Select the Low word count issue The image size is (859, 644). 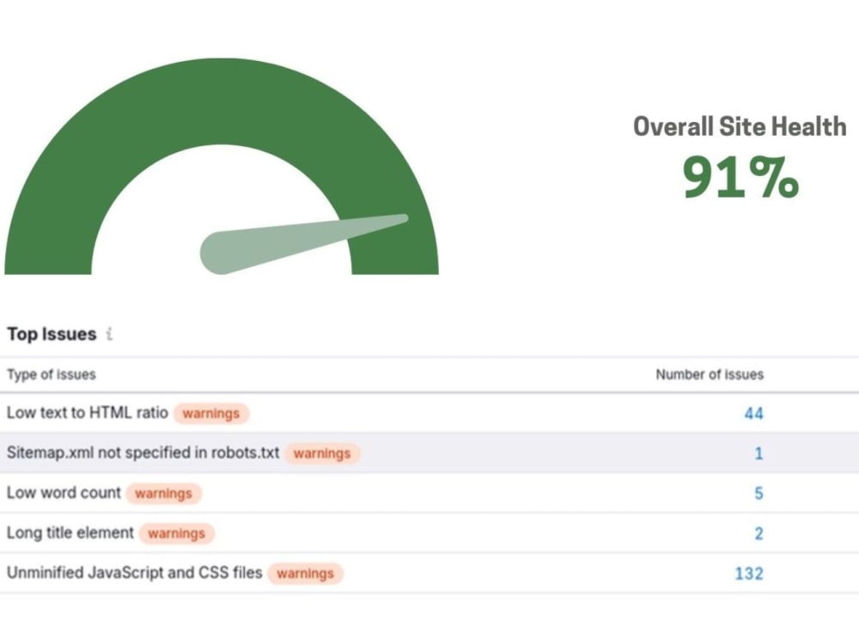pyautogui.click(x=64, y=493)
